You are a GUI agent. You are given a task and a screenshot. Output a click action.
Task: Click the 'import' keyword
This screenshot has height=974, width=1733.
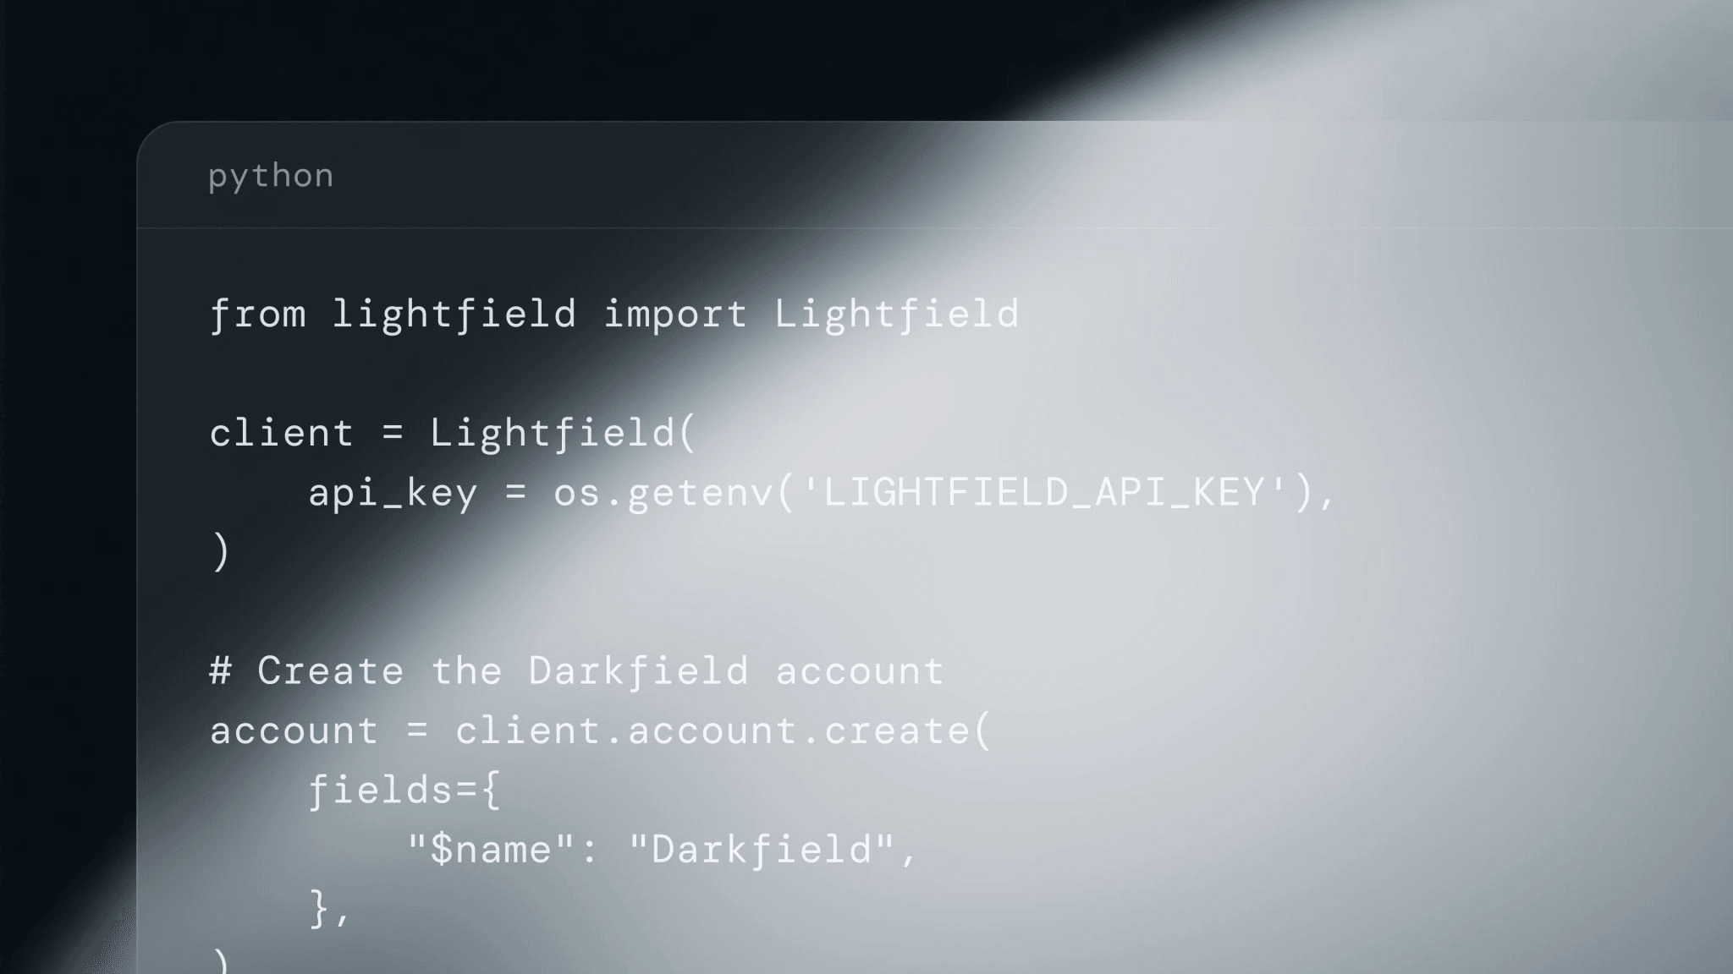tap(674, 315)
